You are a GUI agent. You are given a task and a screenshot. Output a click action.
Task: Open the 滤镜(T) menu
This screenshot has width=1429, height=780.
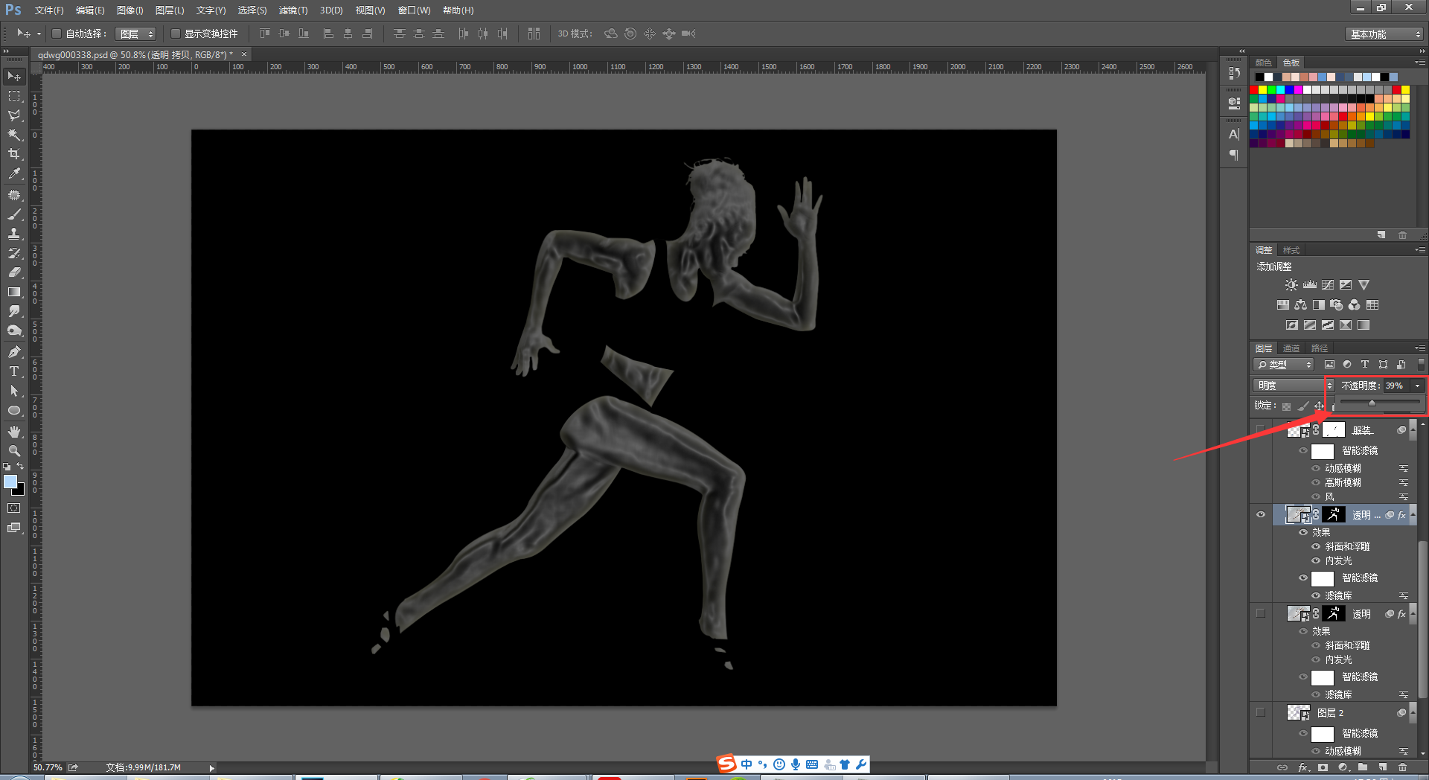pos(292,10)
